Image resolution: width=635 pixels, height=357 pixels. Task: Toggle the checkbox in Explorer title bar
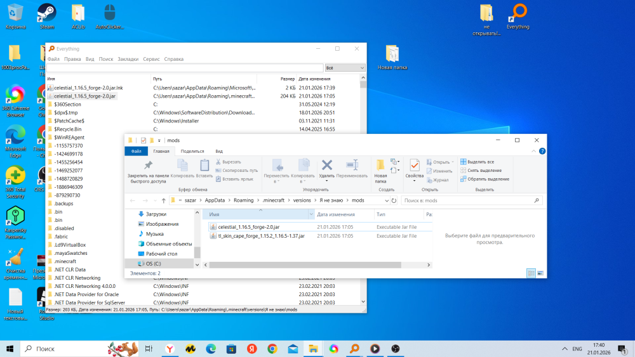144,140
